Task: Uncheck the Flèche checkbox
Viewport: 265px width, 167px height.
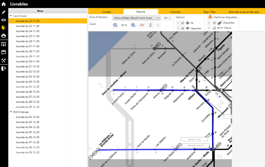Action: (x=215, y=28)
